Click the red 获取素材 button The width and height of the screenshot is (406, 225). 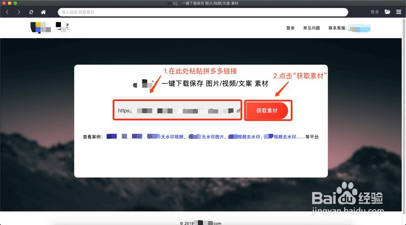coord(267,111)
